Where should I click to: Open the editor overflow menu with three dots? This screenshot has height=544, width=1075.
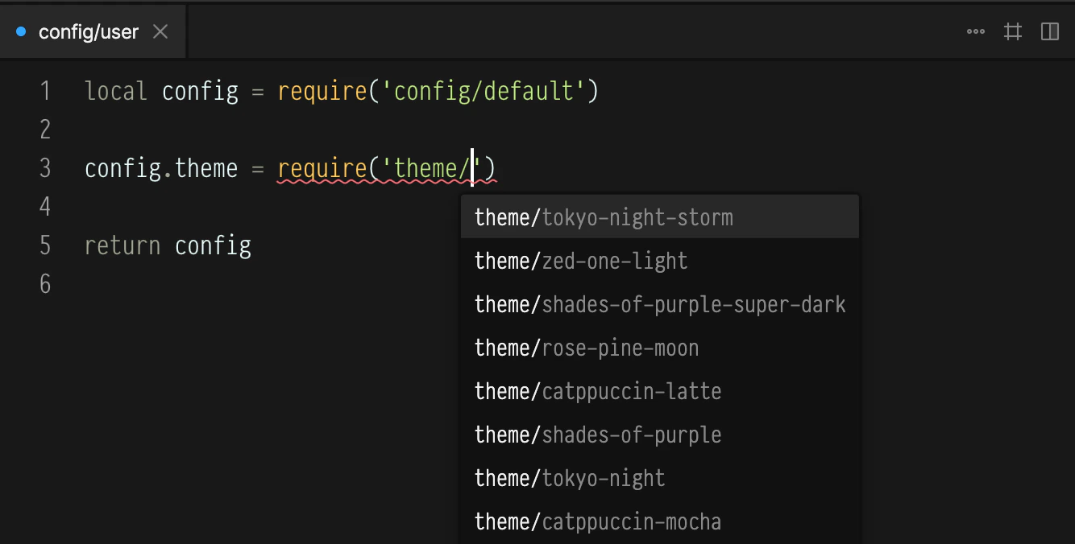(975, 31)
